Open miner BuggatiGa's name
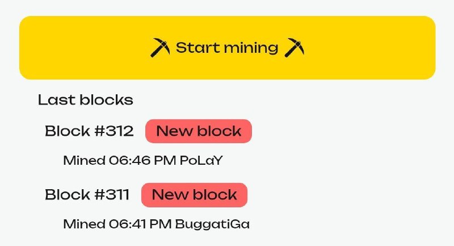Viewport: 454px width, 246px height. pos(212,224)
